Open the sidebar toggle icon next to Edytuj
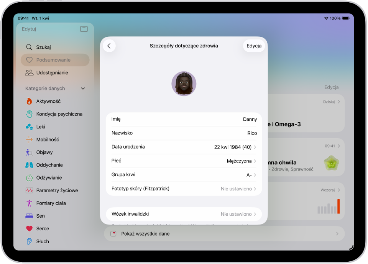 [84, 29]
